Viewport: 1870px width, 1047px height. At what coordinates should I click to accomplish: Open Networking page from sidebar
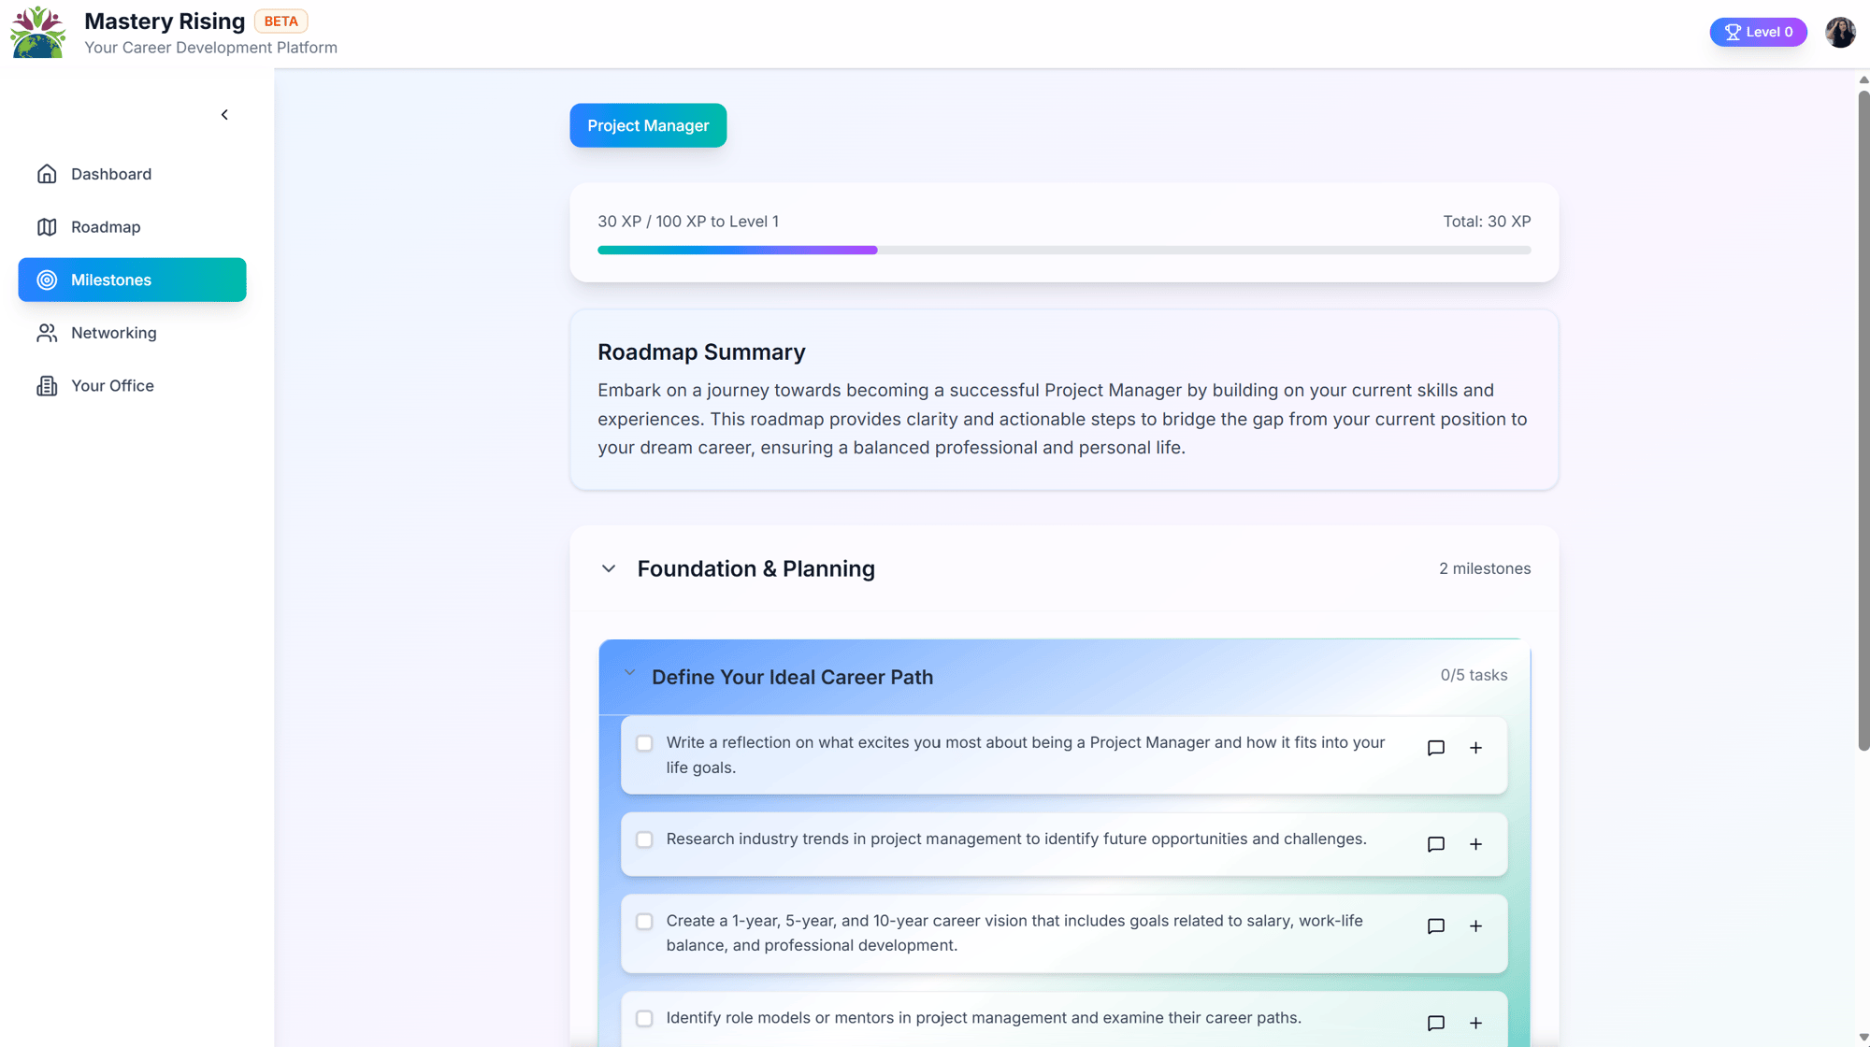[x=113, y=333]
